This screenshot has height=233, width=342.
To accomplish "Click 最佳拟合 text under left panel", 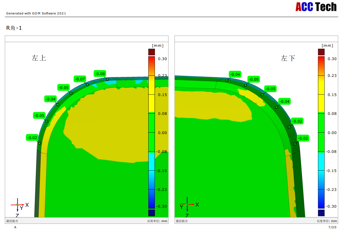I will pyautogui.click(x=12, y=221).
